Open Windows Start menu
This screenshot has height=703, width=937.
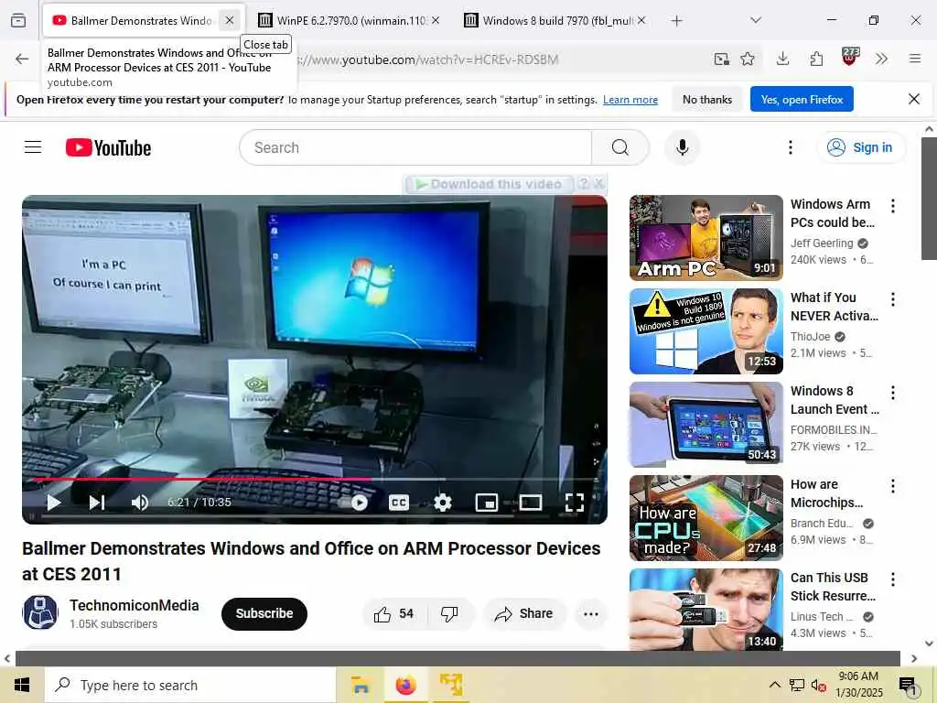click(22, 685)
